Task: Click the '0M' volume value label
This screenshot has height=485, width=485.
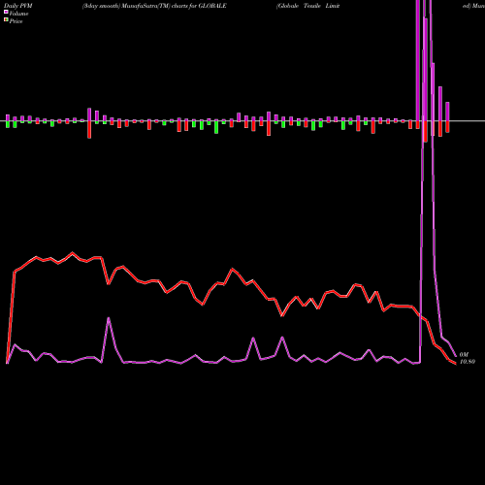Action: (x=464, y=355)
